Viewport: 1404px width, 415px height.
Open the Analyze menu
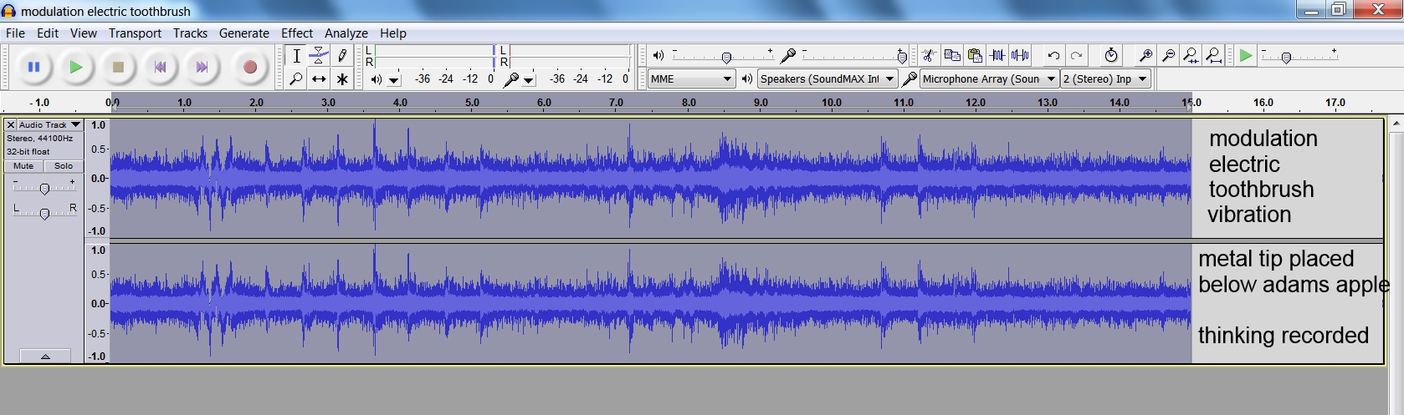346,33
